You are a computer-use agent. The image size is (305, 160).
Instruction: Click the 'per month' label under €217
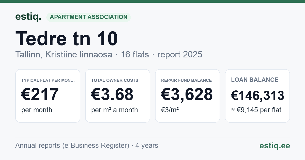(x=37, y=110)
